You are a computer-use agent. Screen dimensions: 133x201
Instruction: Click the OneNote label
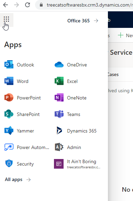click(x=77, y=98)
